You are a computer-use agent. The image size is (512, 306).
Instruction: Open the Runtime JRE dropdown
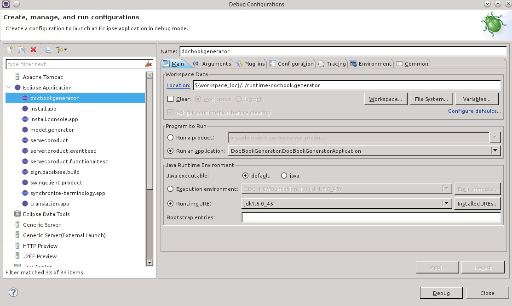click(x=446, y=203)
